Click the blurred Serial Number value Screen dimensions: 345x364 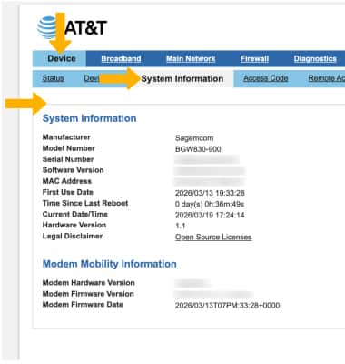[207, 160]
